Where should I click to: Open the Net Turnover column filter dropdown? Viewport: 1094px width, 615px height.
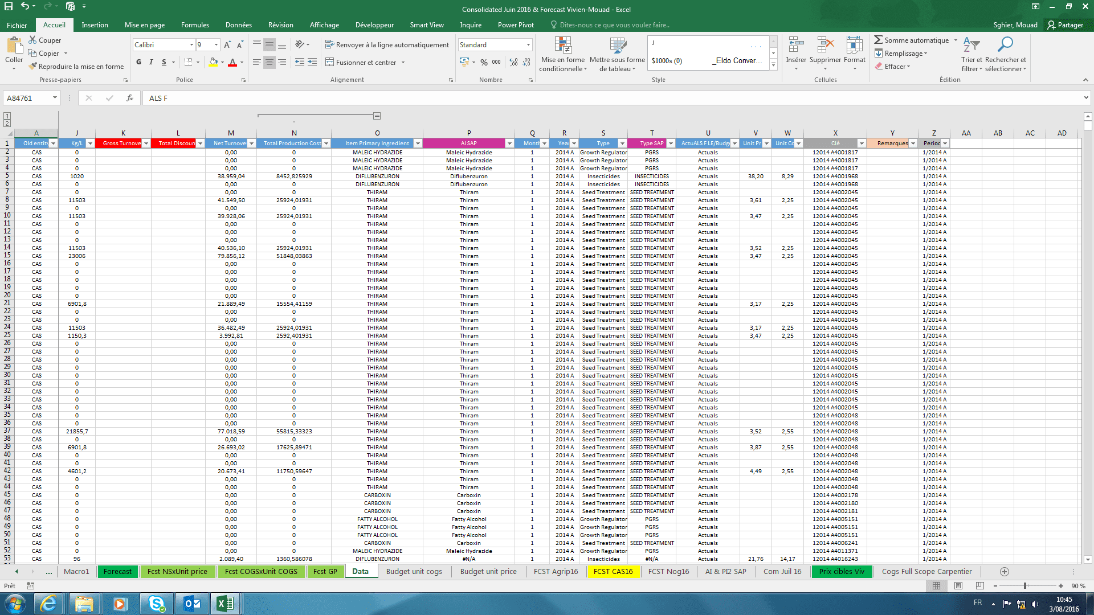pyautogui.click(x=251, y=143)
